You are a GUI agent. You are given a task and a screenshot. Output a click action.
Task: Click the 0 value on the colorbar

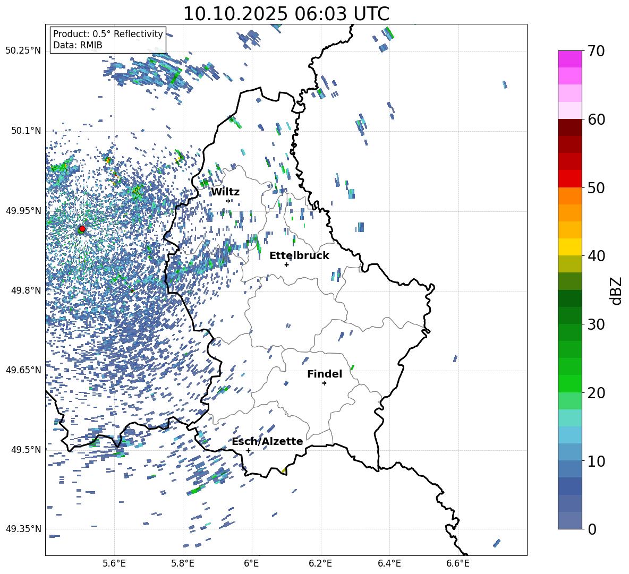592,529
